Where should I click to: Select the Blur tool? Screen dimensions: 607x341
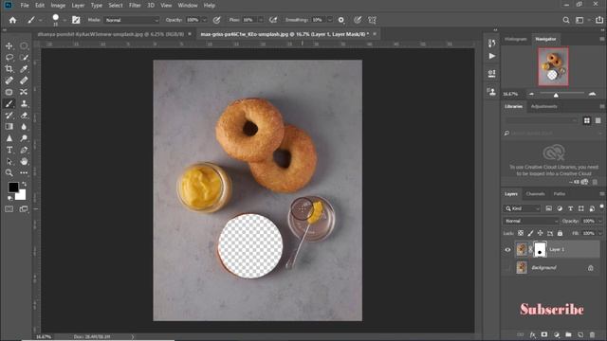[x=24, y=126]
